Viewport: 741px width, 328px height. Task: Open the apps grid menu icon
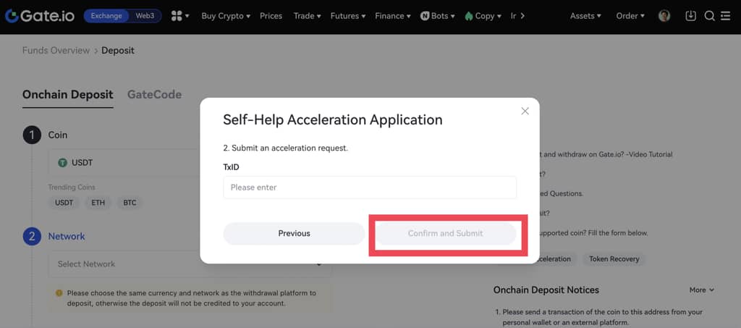pyautogui.click(x=177, y=16)
